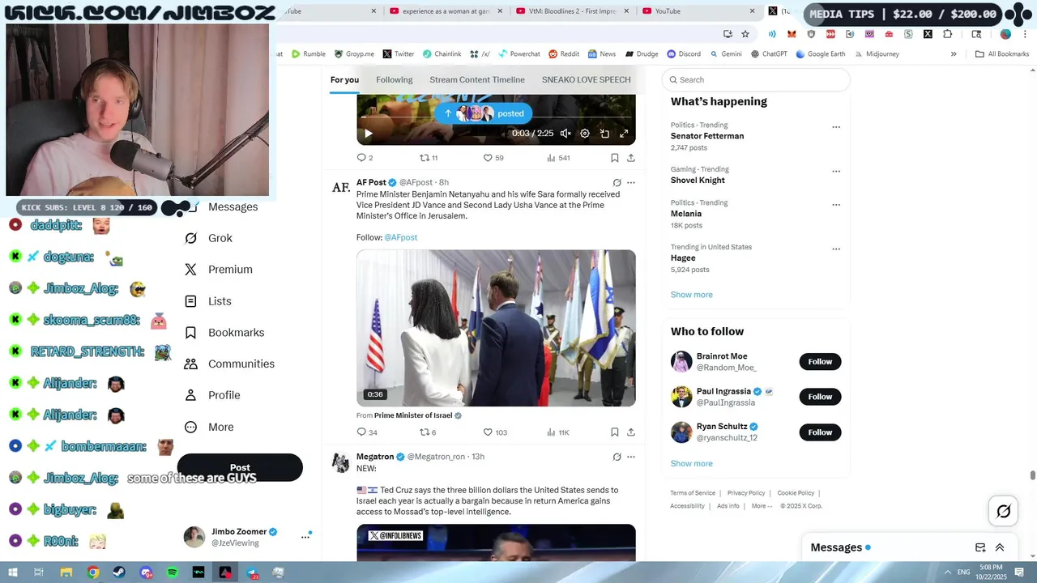Compose new message in Messages drawer

coord(980,547)
